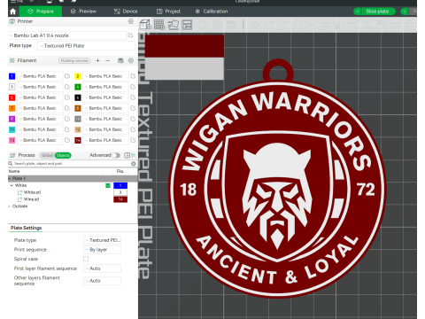Screen dimensions: 425x319
Task: Uncheck the White object printable checkbox
Action: click(108, 185)
